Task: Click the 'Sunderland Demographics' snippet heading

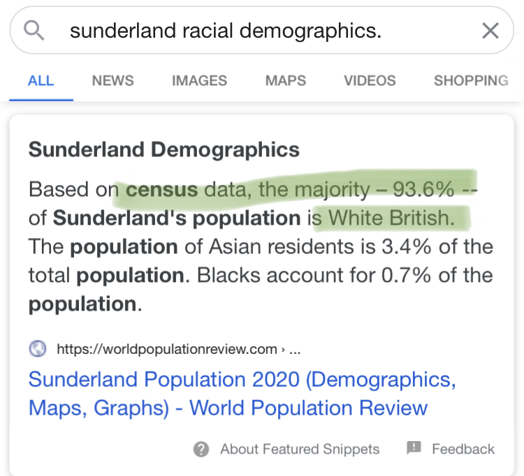Action: [x=163, y=149]
